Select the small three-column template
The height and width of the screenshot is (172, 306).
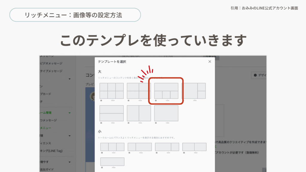[112, 147]
